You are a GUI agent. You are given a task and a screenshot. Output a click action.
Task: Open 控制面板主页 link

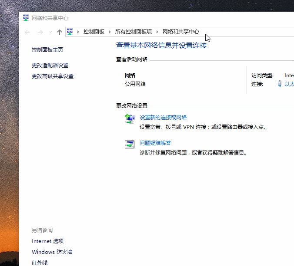(47, 50)
